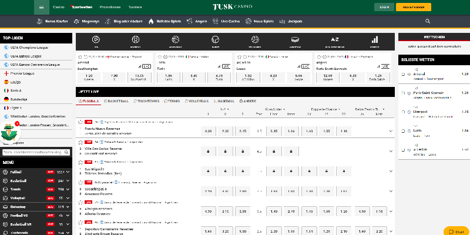Favorite the Villa San Carlos Reserve match

click(80, 142)
